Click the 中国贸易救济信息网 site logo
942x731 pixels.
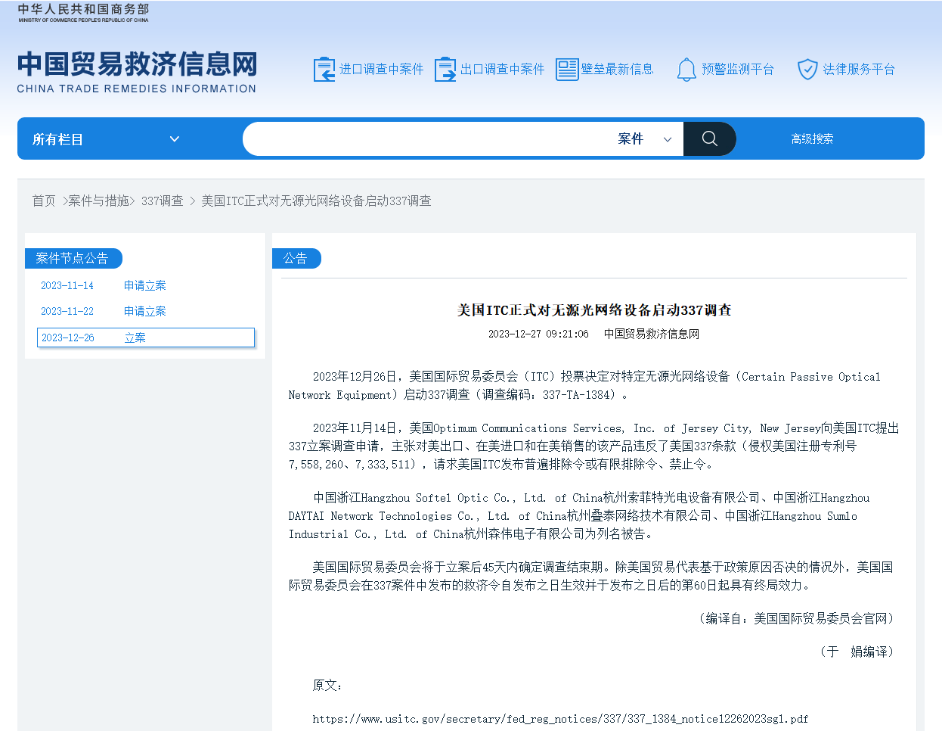coord(137,72)
